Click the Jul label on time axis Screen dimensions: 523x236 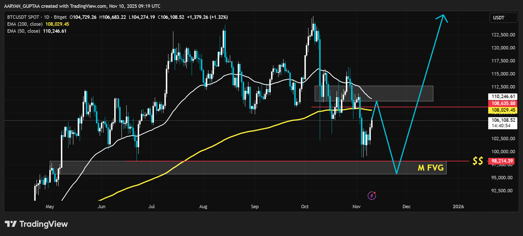tap(152, 206)
